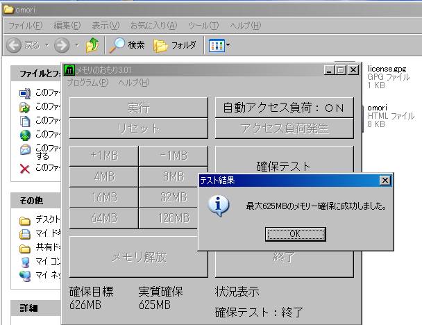
Task: Open the プログラム(P) menu
Action: (87, 83)
